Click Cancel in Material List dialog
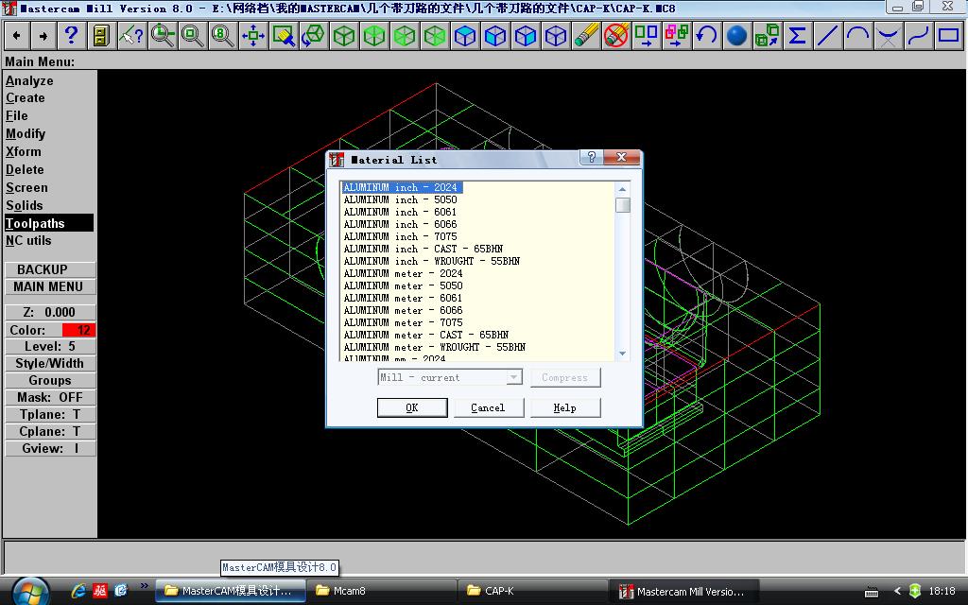This screenshot has height=605, width=968. pyautogui.click(x=489, y=408)
